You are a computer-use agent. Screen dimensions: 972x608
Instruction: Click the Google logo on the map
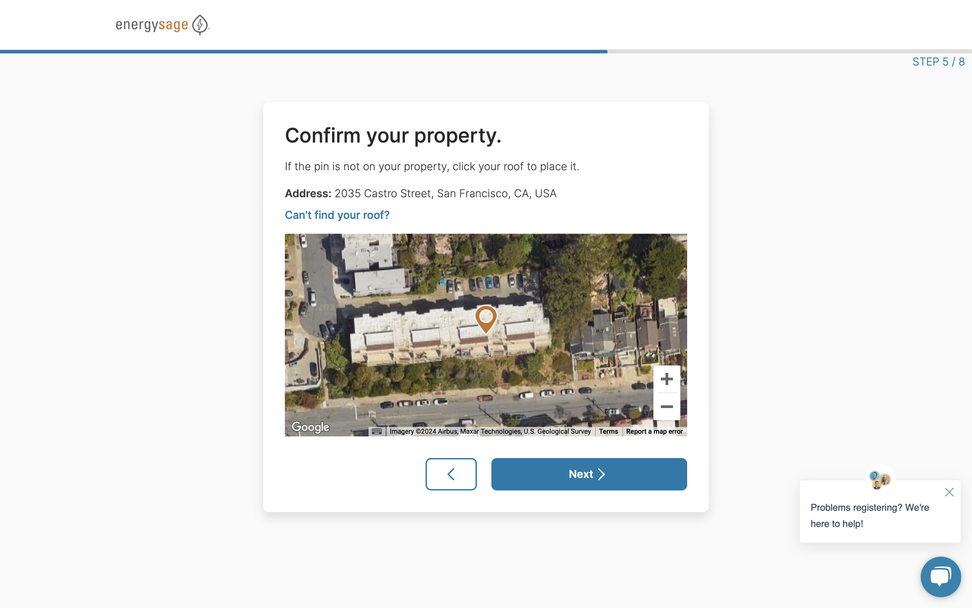point(310,427)
